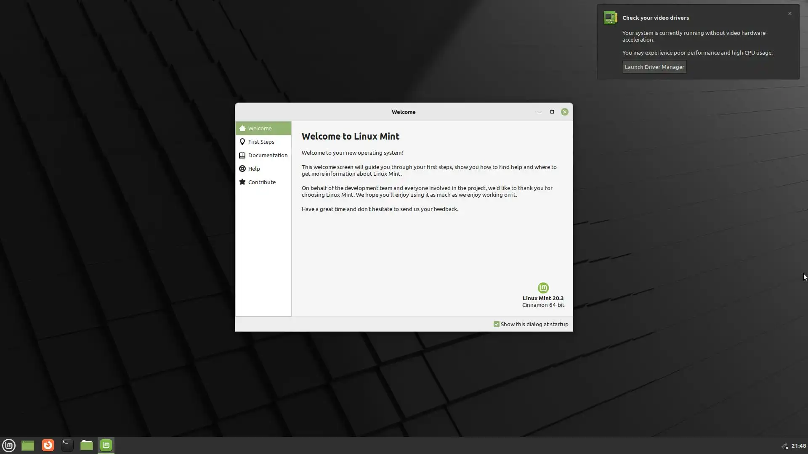Click the video driver notification icon

point(610,18)
